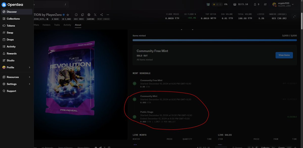
Task: Click the DEC 2024 tag
Action: coord(78,19)
